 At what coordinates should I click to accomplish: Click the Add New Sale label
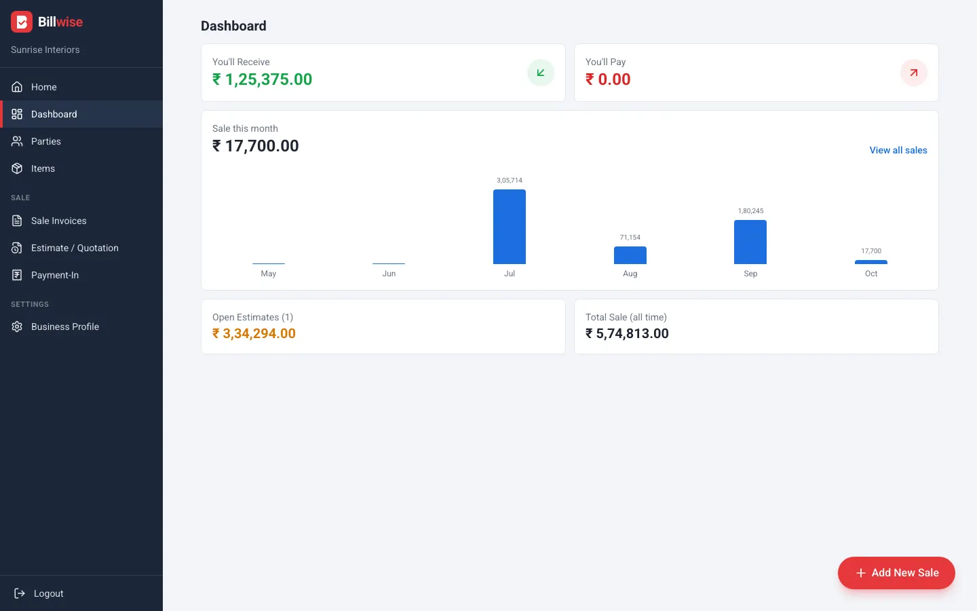[x=905, y=573]
